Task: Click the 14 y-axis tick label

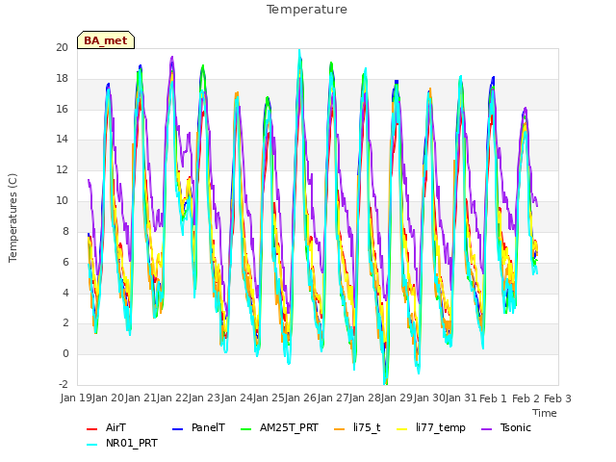Action: [x=62, y=139]
